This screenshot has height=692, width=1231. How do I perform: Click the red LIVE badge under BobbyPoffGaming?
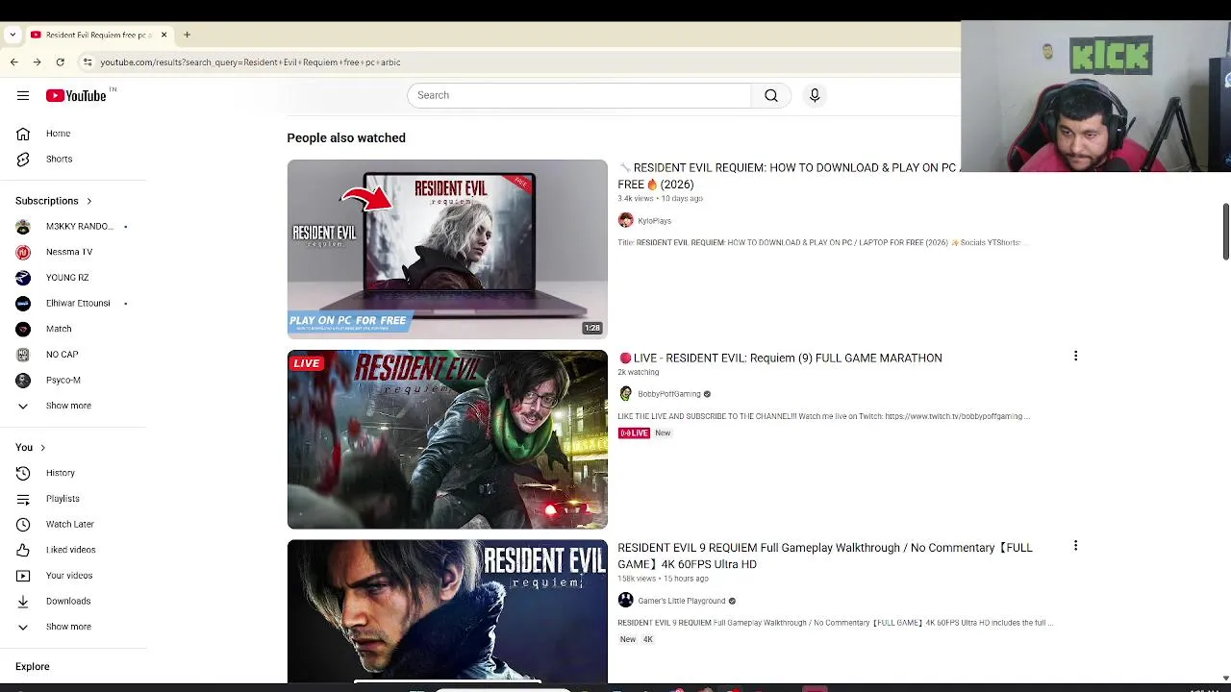pyautogui.click(x=634, y=433)
